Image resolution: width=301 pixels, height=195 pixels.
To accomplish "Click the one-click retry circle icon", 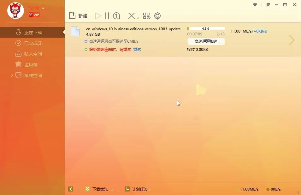I will coord(116,15).
